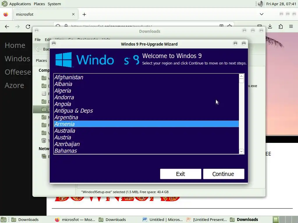Viewport: 298px width, 223px height.
Task: Open the Firefox downloads arrow icon
Action: pyautogui.click(x=270, y=26)
